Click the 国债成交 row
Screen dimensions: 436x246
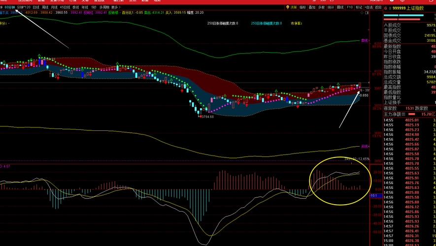point(409,35)
